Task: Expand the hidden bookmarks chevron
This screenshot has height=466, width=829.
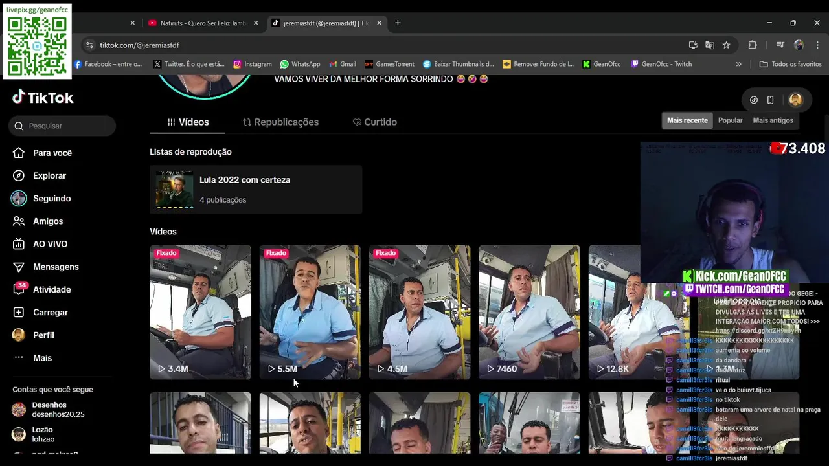Action: pos(739,64)
